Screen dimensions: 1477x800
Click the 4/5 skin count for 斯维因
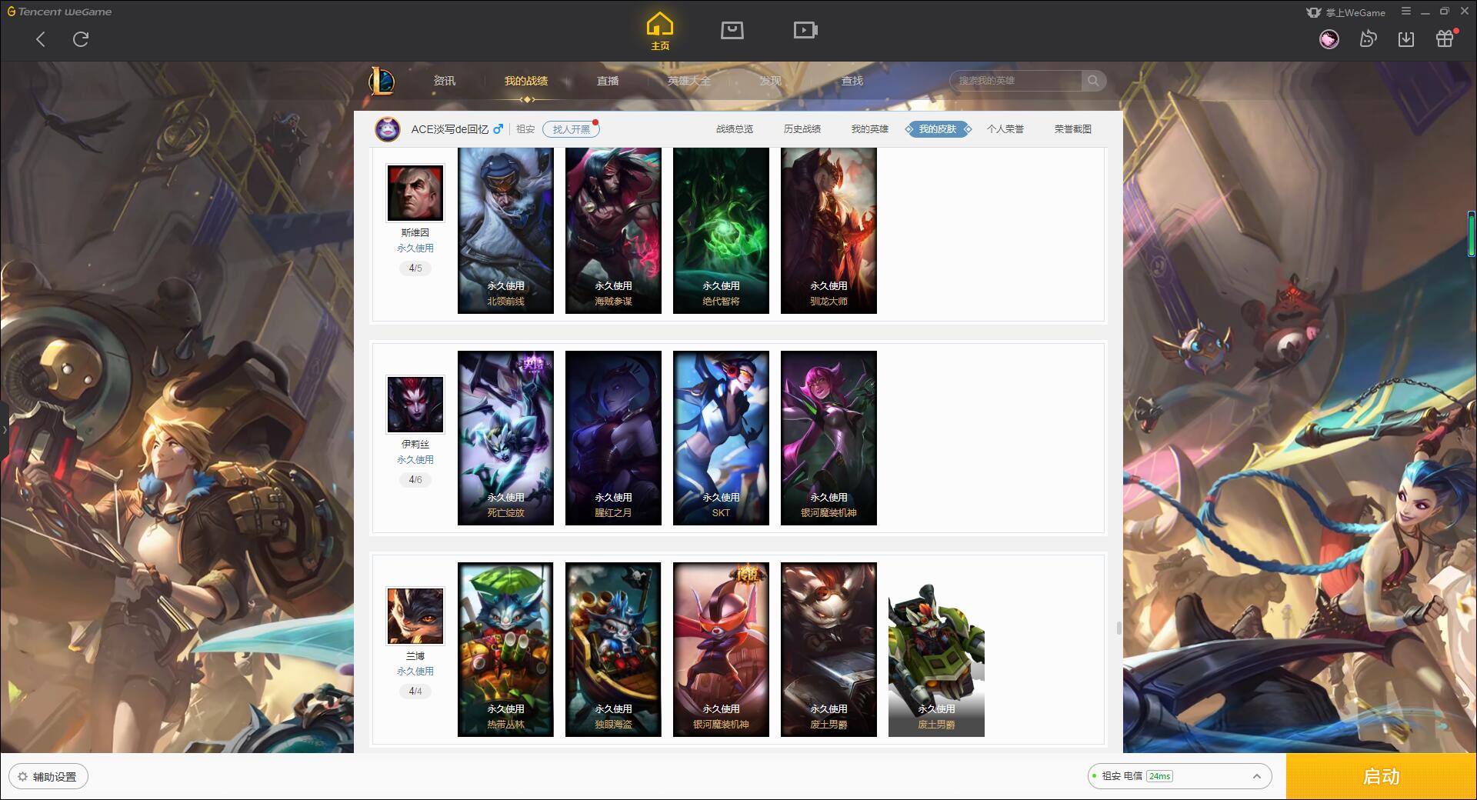(415, 268)
